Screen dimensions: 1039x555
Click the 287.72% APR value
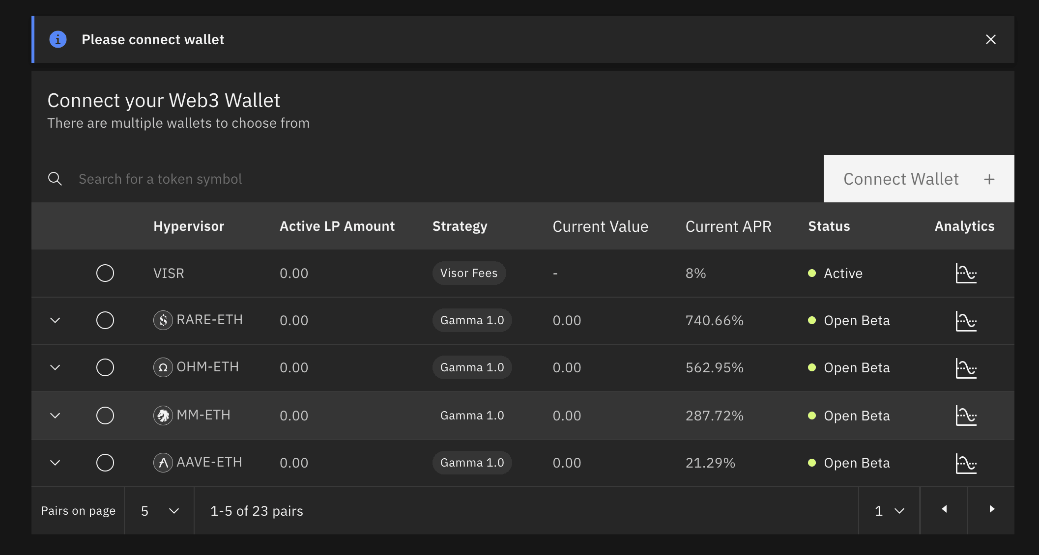coord(715,416)
